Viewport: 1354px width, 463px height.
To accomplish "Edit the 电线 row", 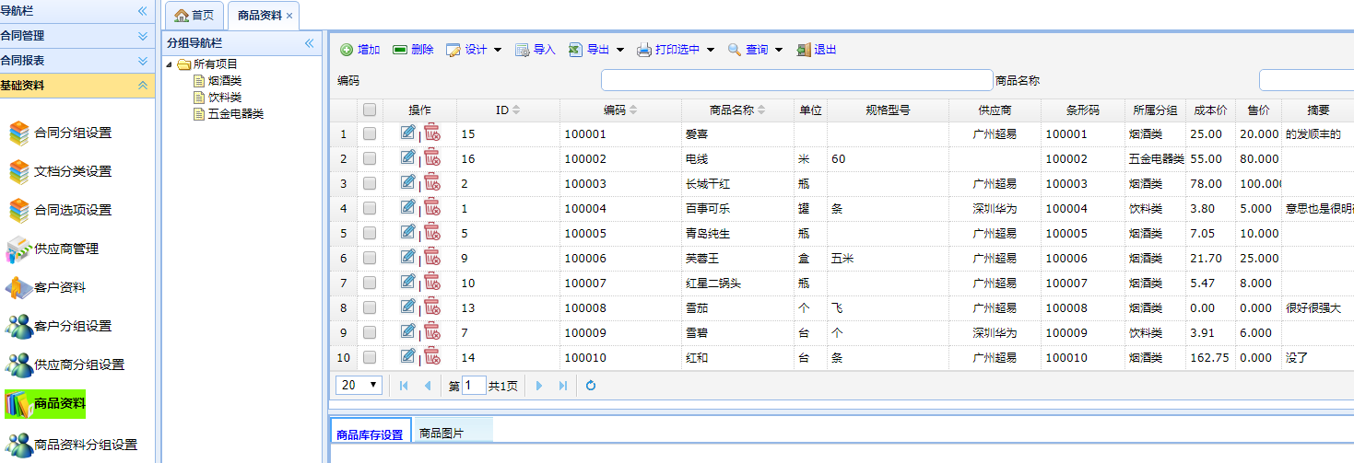I will point(408,157).
